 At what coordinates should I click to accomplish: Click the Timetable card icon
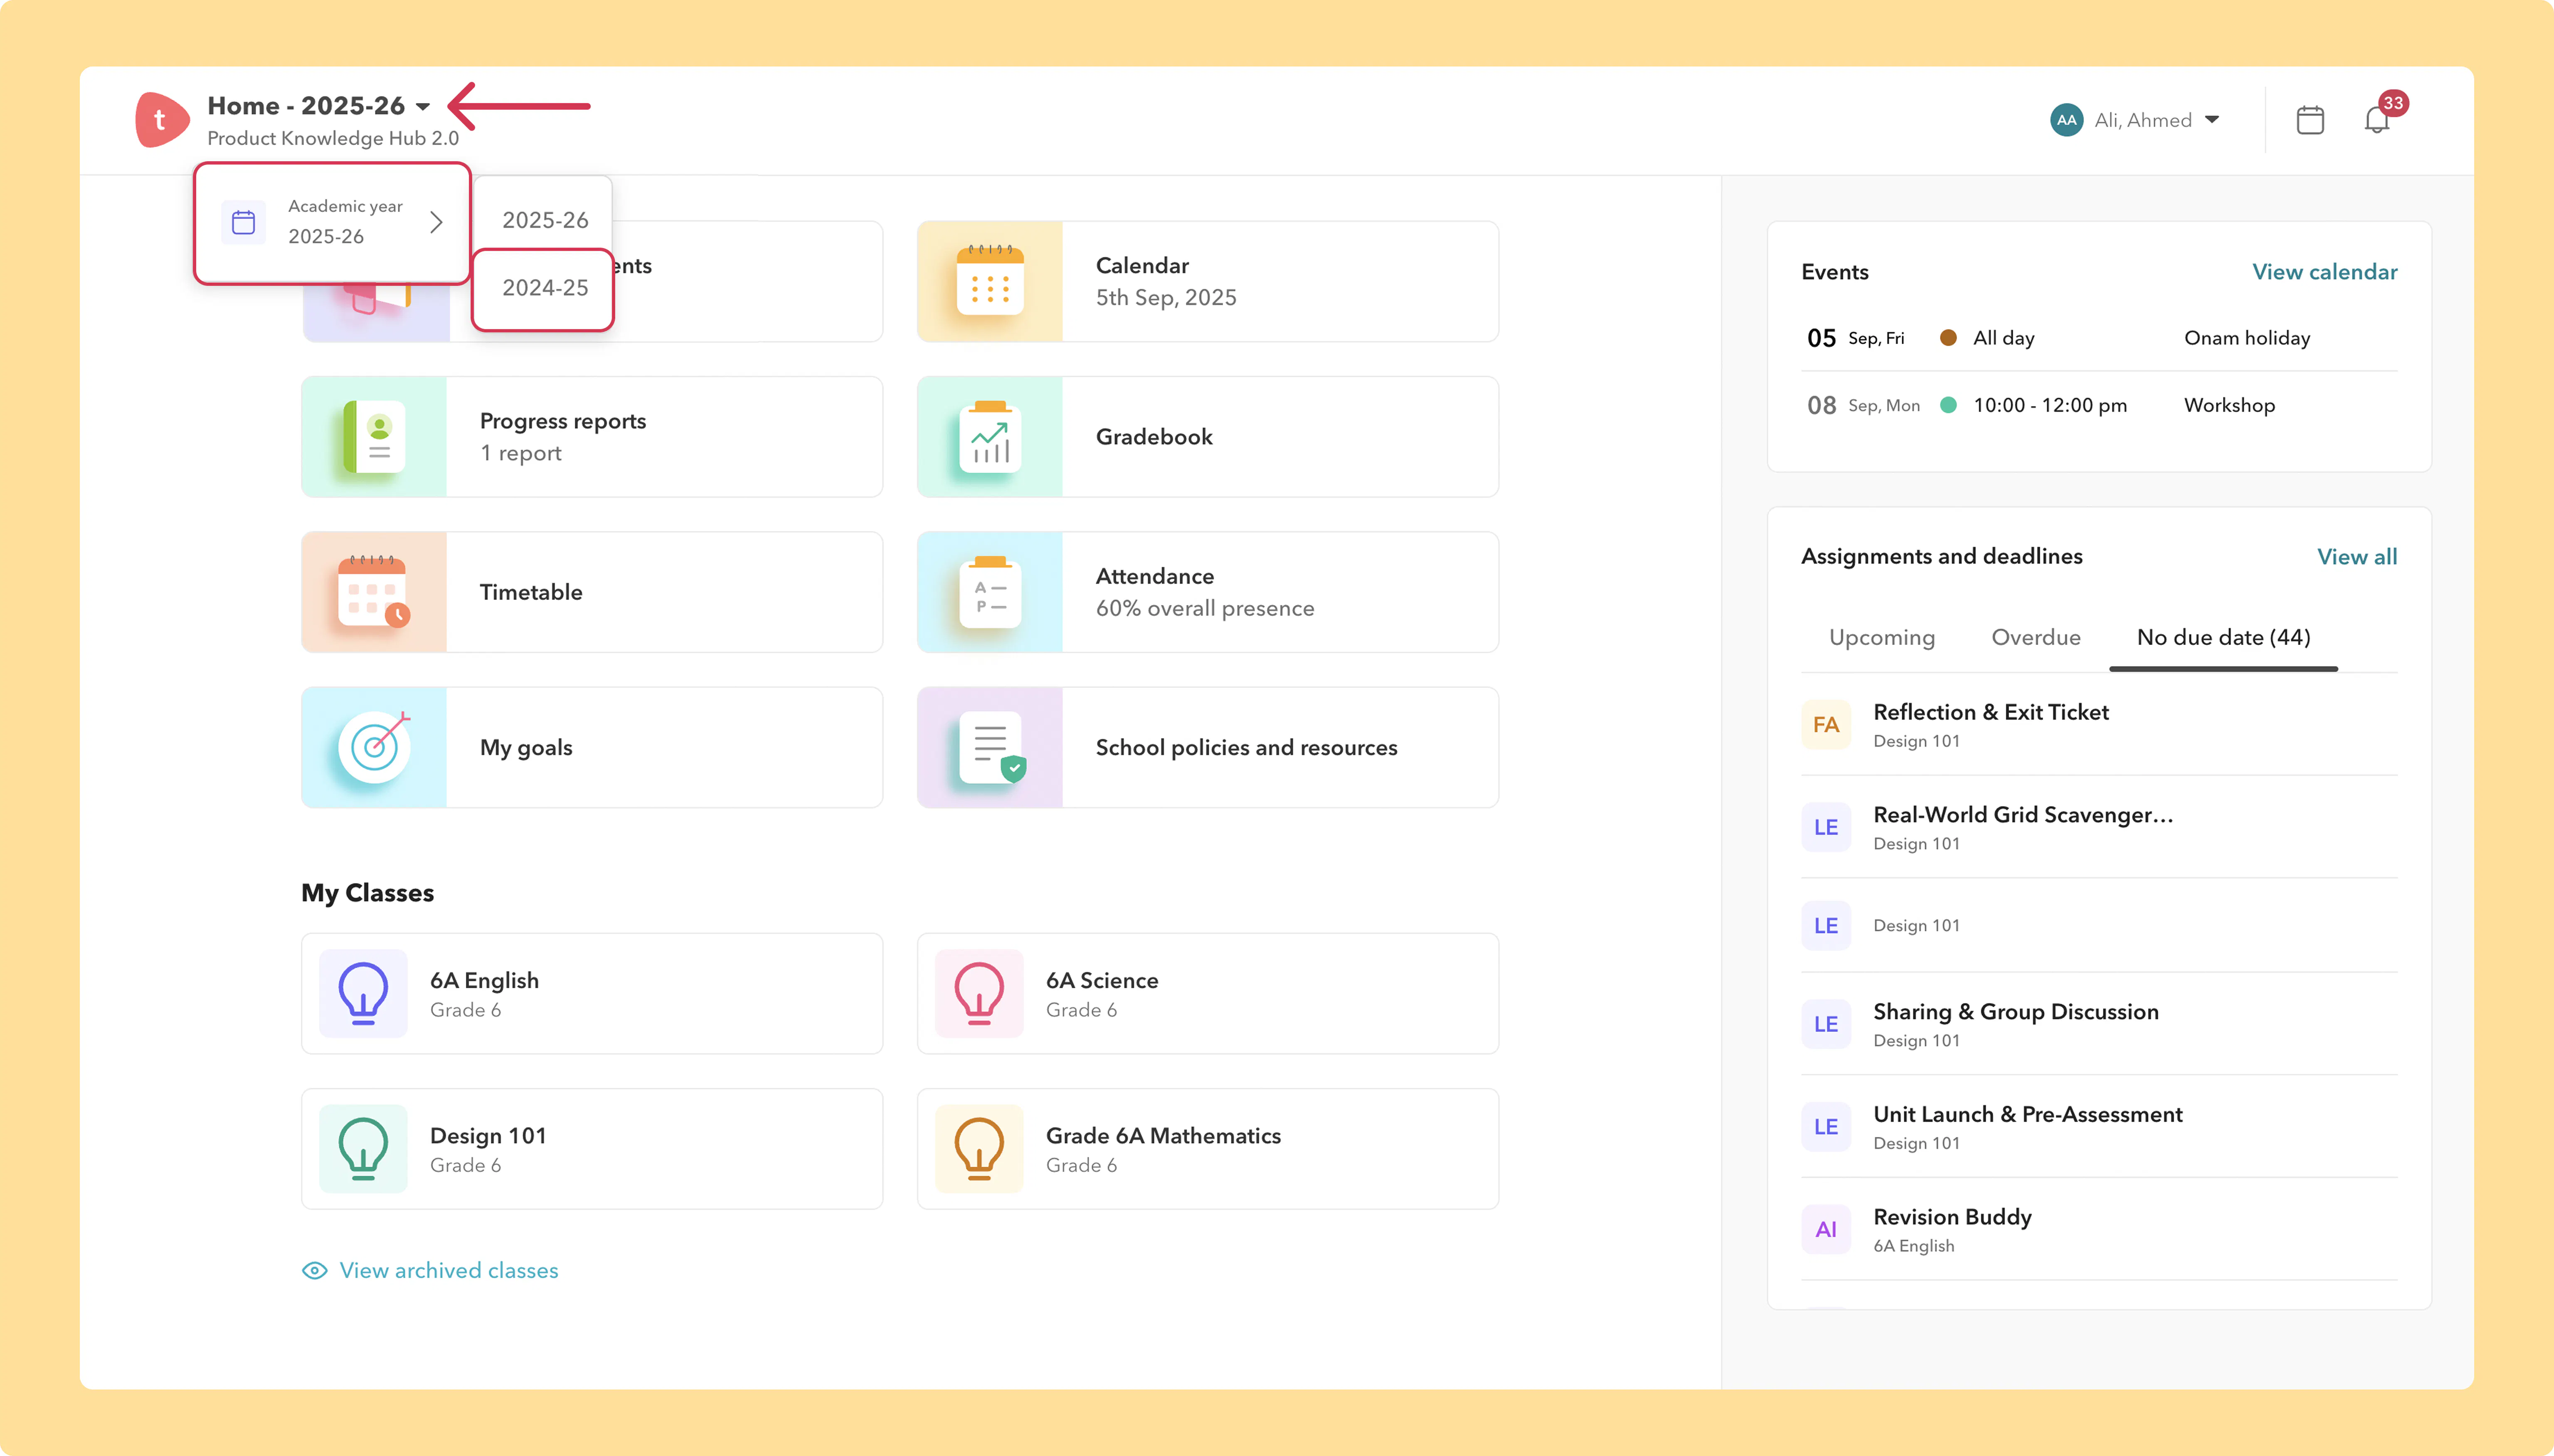pos(374,592)
